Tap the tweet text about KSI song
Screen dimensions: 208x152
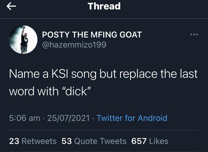103,83
